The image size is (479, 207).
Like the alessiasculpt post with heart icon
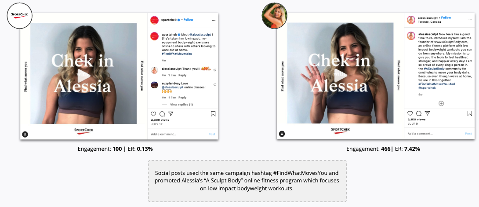[x=410, y=113]
